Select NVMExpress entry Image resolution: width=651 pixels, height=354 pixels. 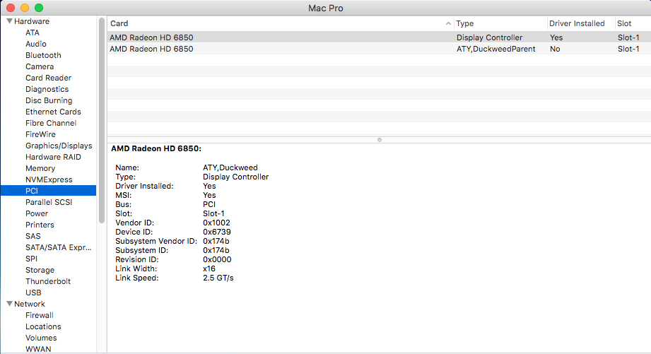49,179
